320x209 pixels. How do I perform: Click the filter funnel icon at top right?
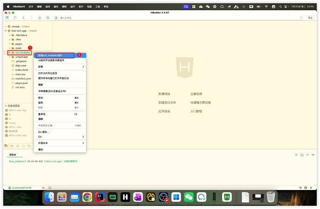301,17
